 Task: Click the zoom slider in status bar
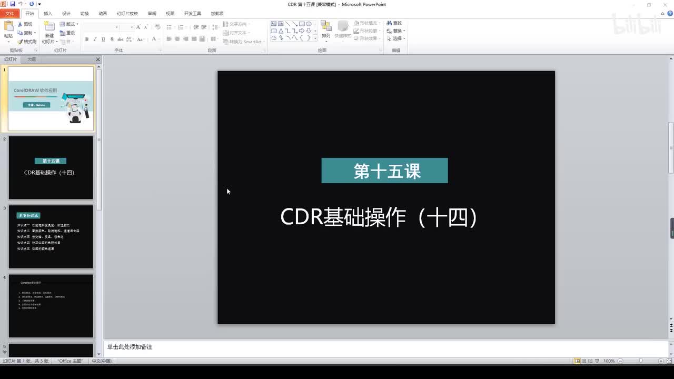pos(641,361)
